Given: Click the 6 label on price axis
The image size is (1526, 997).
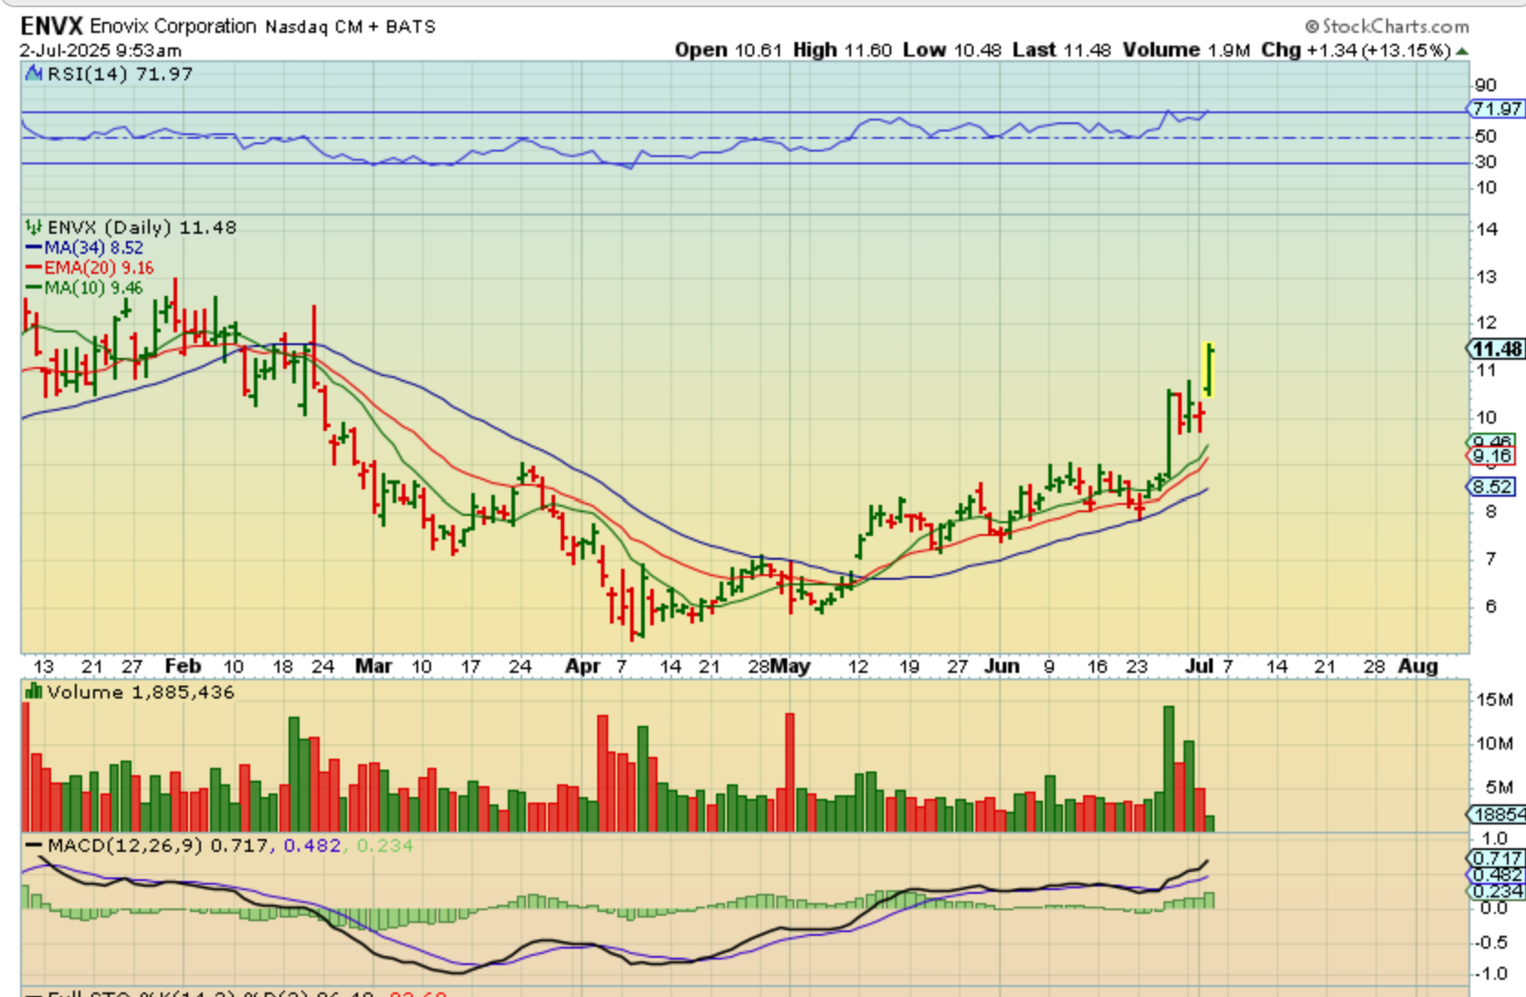Looking at the screenshot, I should click(1490, 606).
